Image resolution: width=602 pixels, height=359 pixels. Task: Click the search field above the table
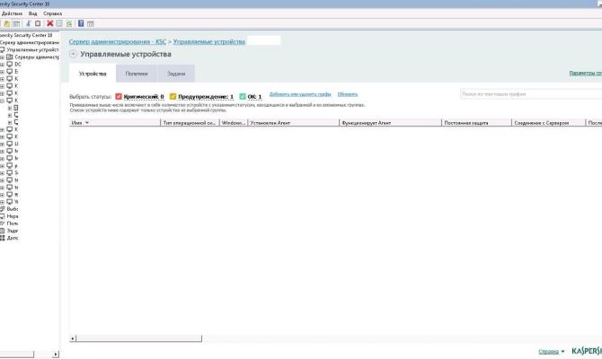click(x=531, y=94)
